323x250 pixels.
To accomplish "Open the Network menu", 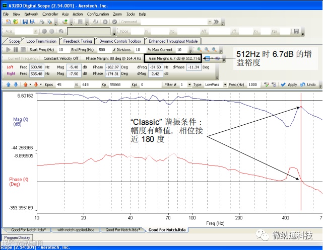I will [x=31, y=14].
